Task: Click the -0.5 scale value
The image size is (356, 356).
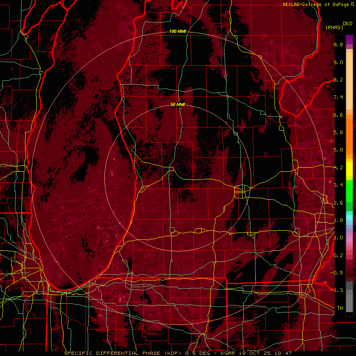Action: tap(337, 273)
